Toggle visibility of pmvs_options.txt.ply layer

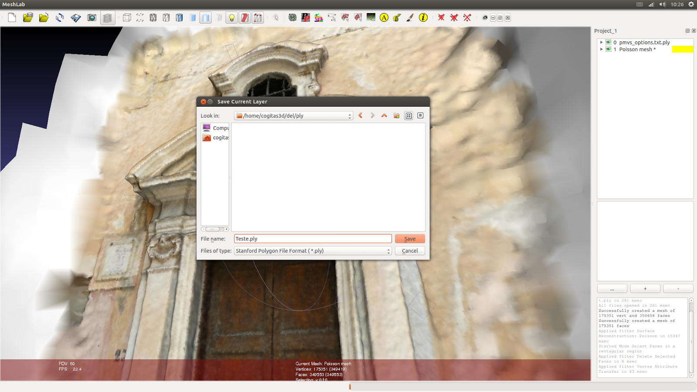pyautogui.click(x=608, y=42)
